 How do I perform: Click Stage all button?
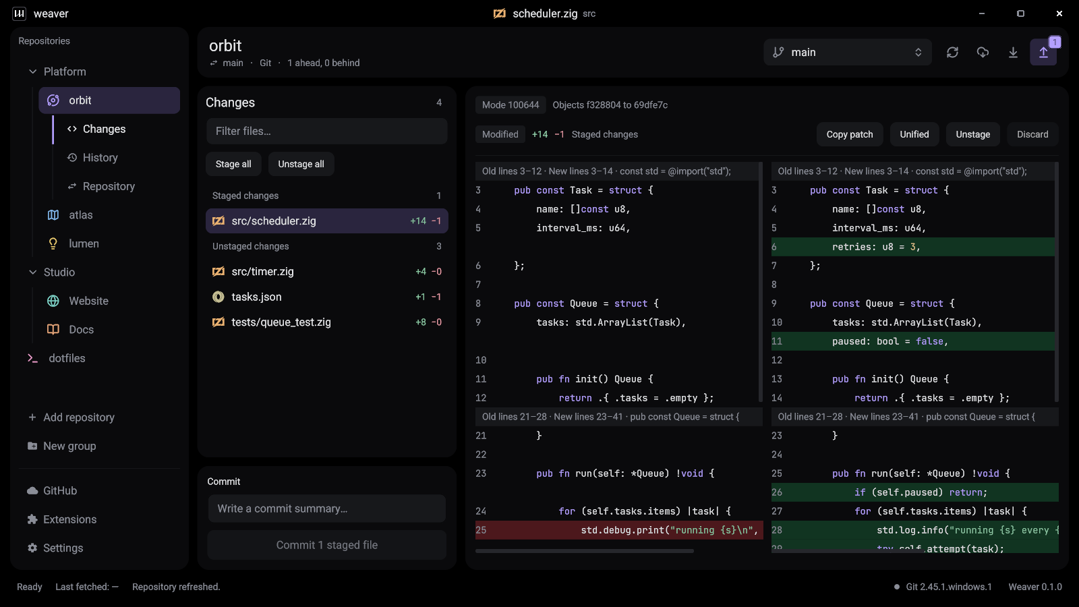click(x=233, y=164)
